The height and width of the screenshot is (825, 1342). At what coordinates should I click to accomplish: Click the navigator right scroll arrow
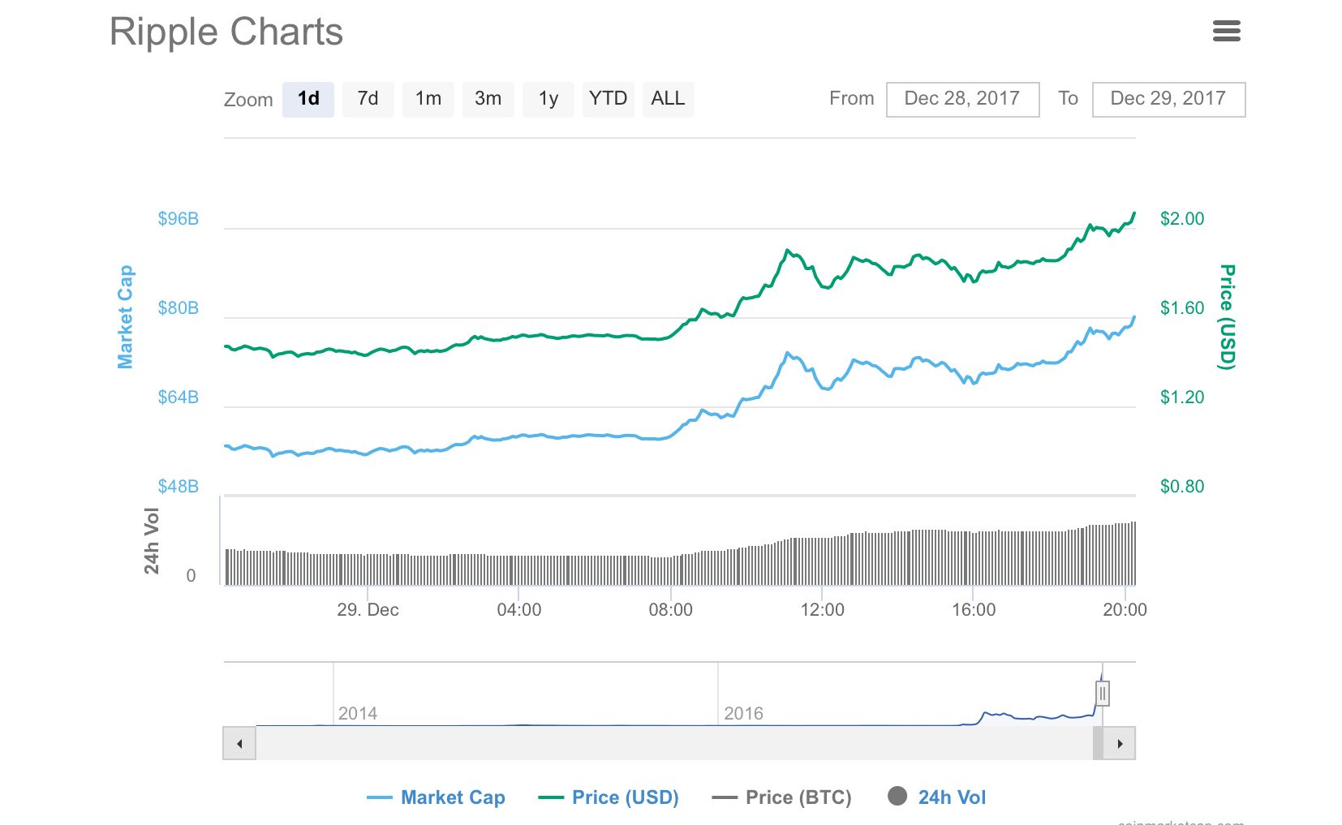click(1120, 743)
